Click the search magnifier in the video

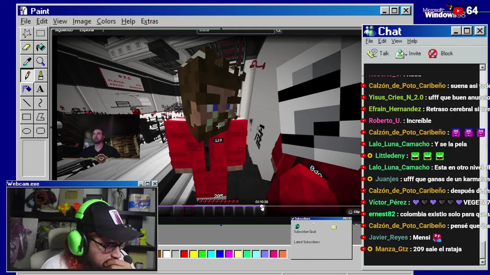278,30
